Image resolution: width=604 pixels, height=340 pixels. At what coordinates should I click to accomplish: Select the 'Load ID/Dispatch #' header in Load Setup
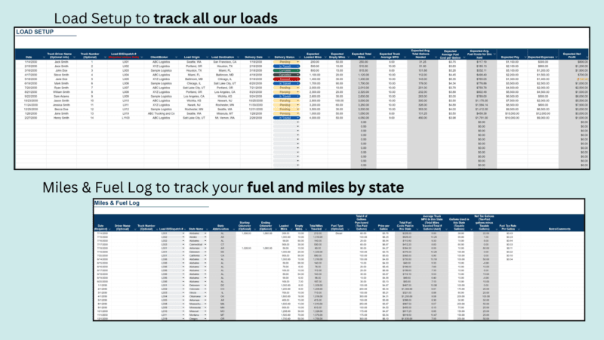[x=124, y=54]
